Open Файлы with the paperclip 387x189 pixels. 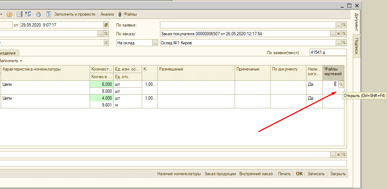128,14
